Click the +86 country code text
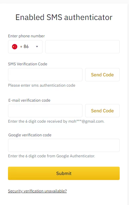Screen dimensions: 129x205 point(24,47)
